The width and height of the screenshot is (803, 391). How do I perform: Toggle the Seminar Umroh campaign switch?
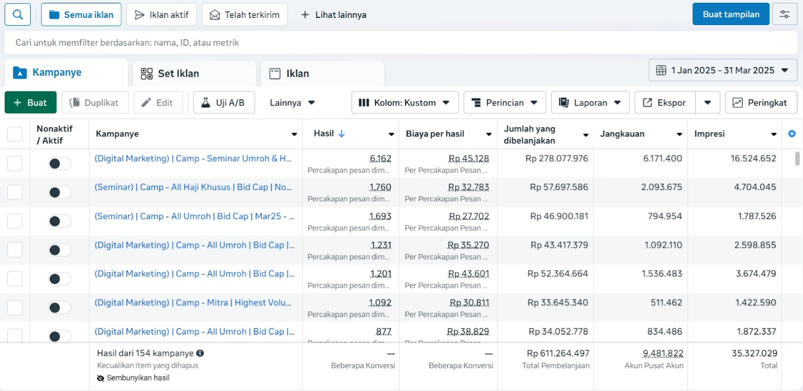coord(60,164)
